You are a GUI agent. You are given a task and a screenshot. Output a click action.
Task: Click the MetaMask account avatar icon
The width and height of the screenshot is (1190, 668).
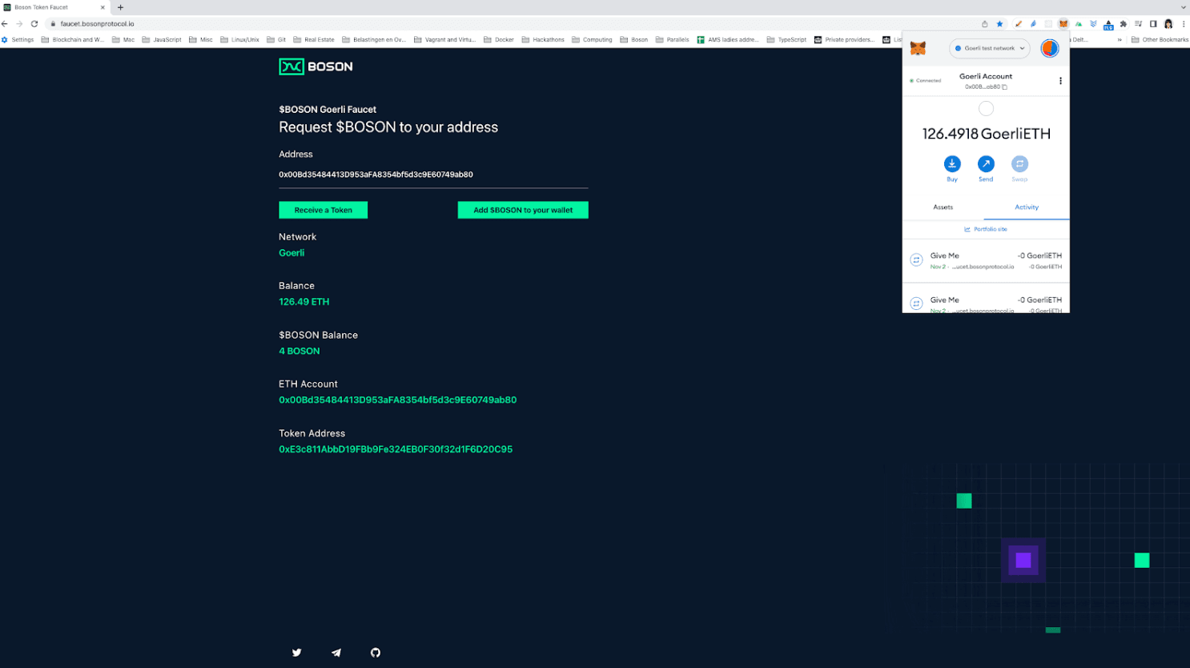[x=1049, y=48]
